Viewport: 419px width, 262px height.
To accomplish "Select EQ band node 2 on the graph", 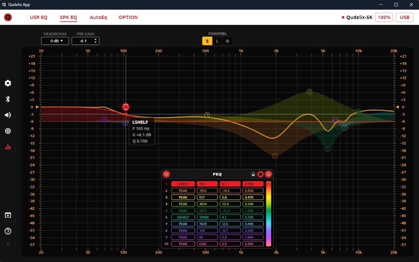I will click(x=275, y=156).
